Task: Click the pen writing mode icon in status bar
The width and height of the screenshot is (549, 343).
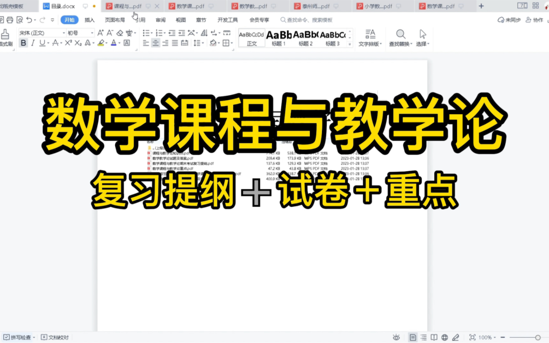Action: [456, 337]
